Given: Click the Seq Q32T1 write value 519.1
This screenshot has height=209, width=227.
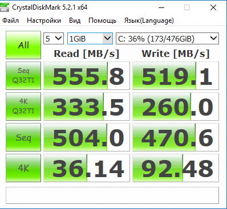Looking at the screenshot, I should [x=176, y=76].
